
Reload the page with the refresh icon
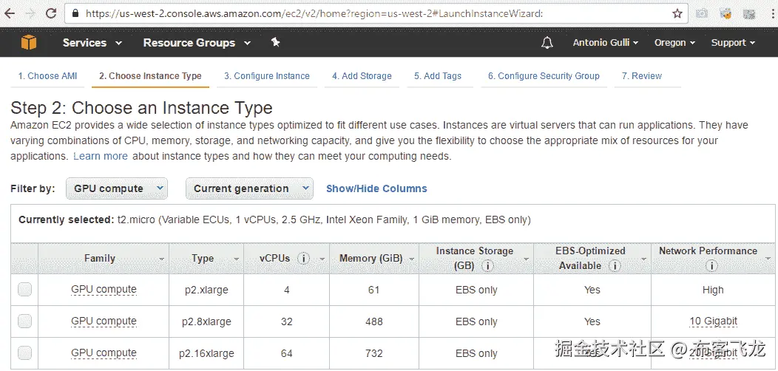pos(51,13)
